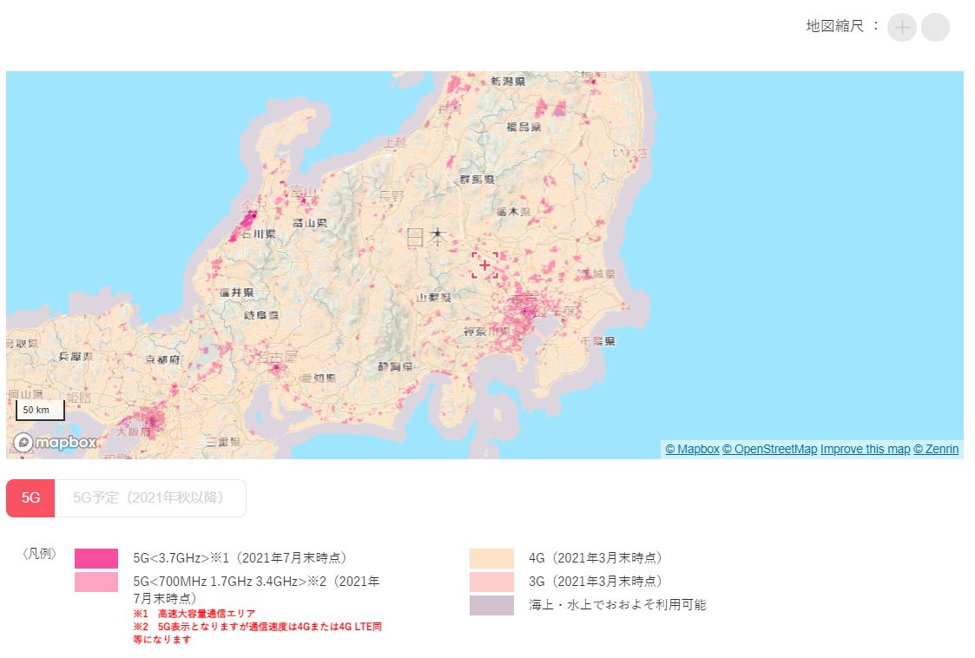Click the magnifying plus inside the zoom button
Viewport: 975px width, 658px height.
(901, 27)
